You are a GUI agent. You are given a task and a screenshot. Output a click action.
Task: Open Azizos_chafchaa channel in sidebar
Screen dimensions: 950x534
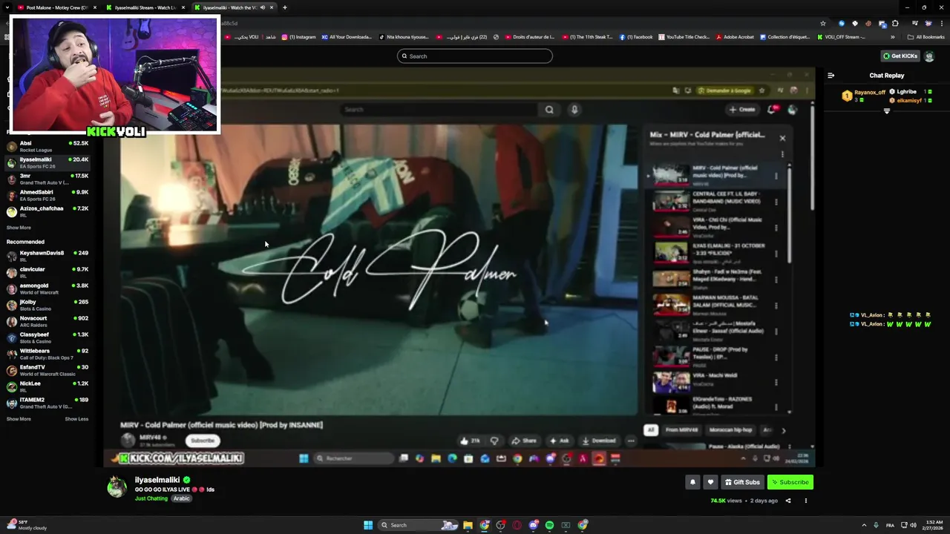(x=47, y=211)
